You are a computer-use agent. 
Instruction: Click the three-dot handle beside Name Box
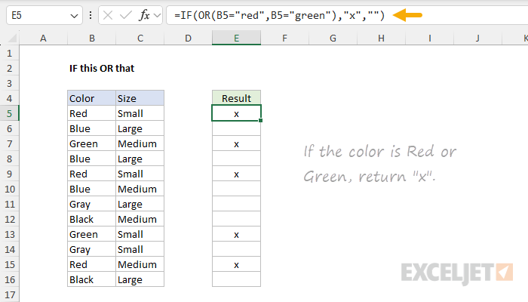click(x=91, y=15)
